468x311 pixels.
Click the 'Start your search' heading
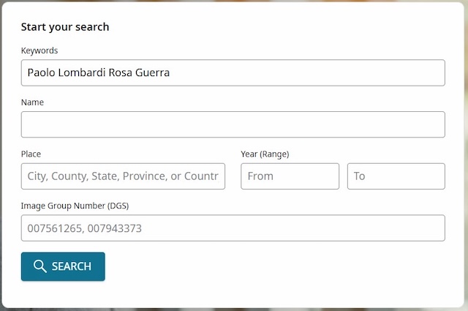[x=65, y=27]
